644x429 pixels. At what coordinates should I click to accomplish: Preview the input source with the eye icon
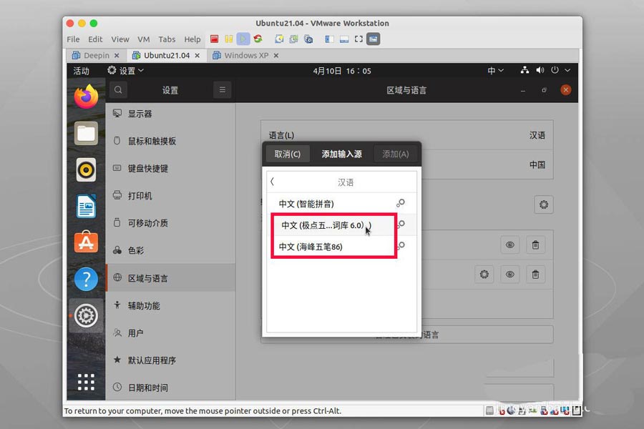[510, 245]
